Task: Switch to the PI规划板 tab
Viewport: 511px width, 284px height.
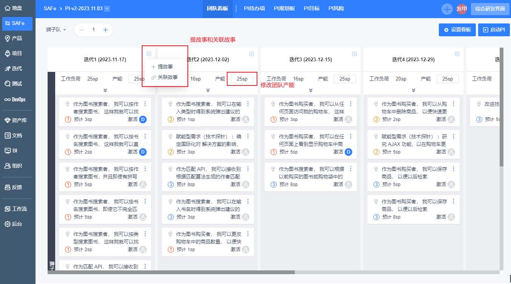Action: click(x=284, y=8)
